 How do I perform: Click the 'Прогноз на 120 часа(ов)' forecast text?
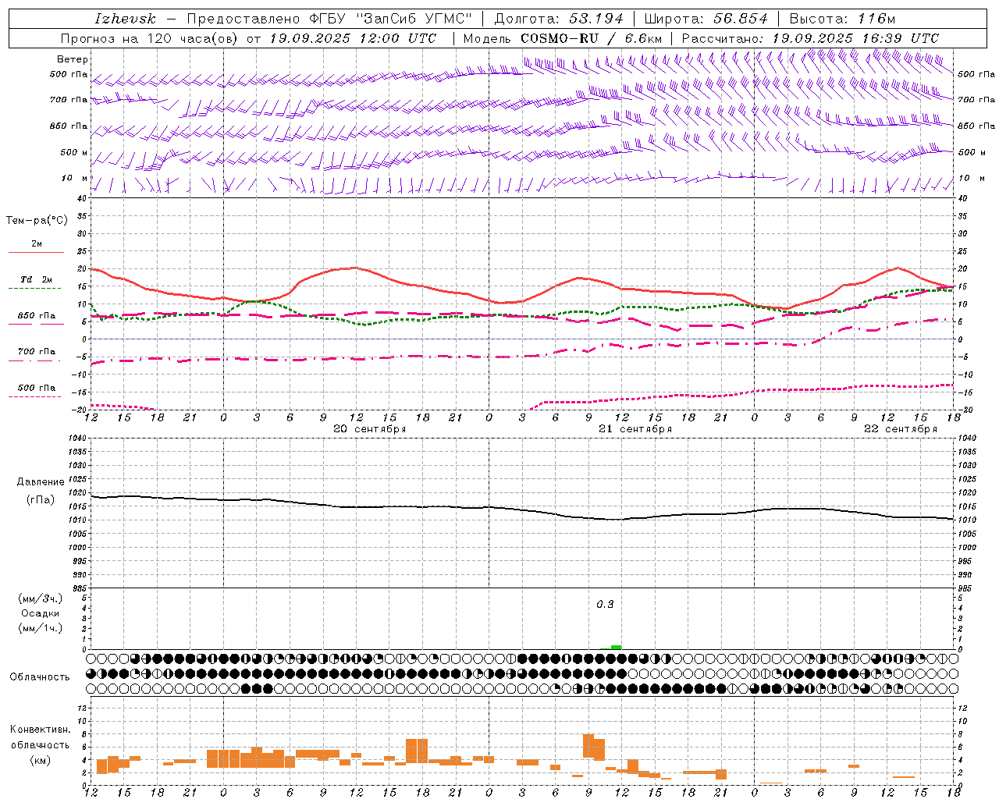151,38
